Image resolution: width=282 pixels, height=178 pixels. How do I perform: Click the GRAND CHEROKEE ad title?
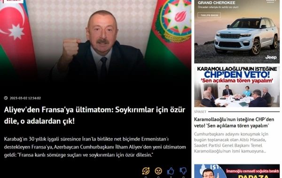point(217,3)
